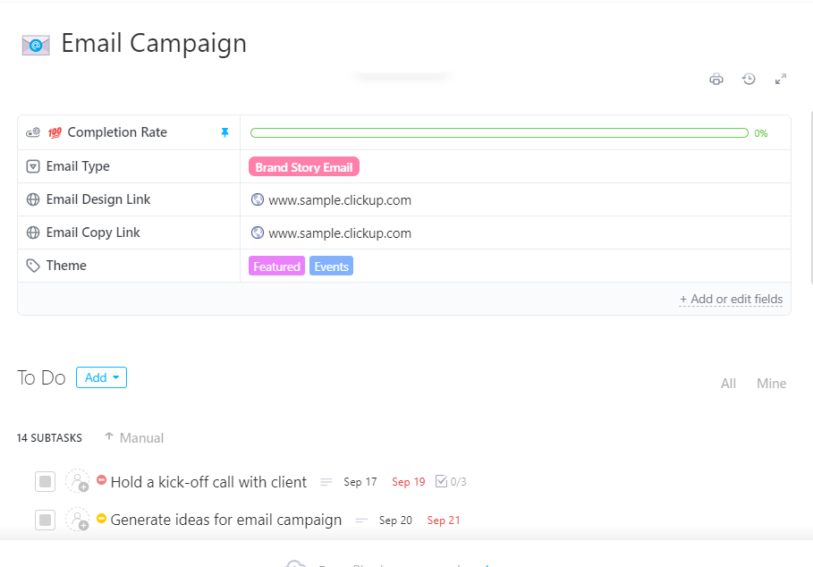
Task: Click the Completion Rate progress bar
Action: click(x=499, y=131)
